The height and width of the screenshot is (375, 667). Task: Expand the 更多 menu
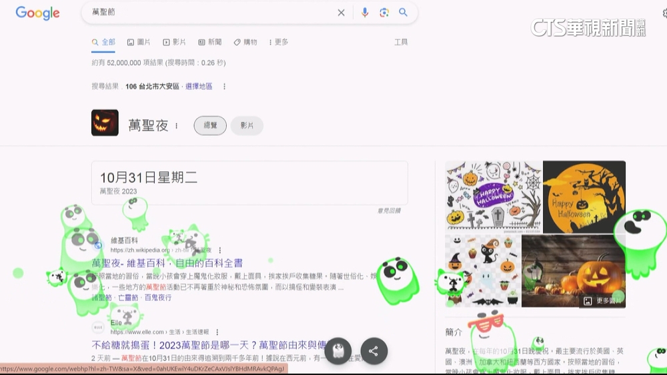coord(279,42)
